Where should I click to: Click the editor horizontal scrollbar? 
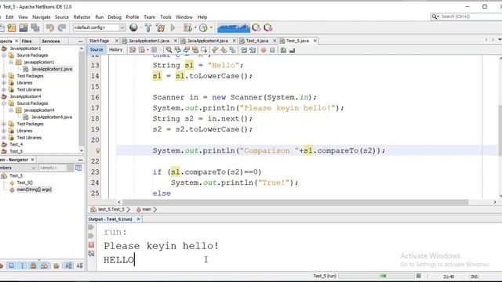295,202
